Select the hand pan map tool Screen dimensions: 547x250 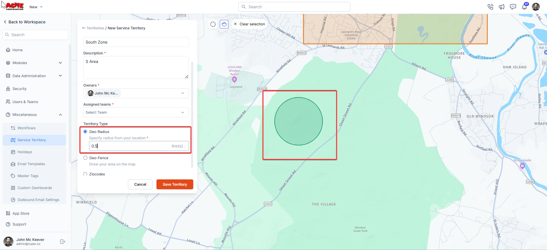click(x=224, y=24)
